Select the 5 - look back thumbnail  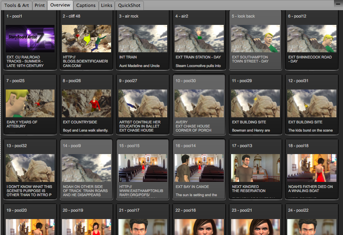tap(255, 38)
